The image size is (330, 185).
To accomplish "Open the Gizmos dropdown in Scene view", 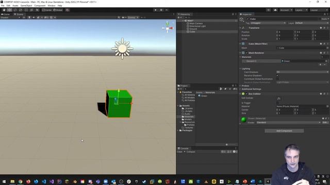I will click(x=133, y=17).
